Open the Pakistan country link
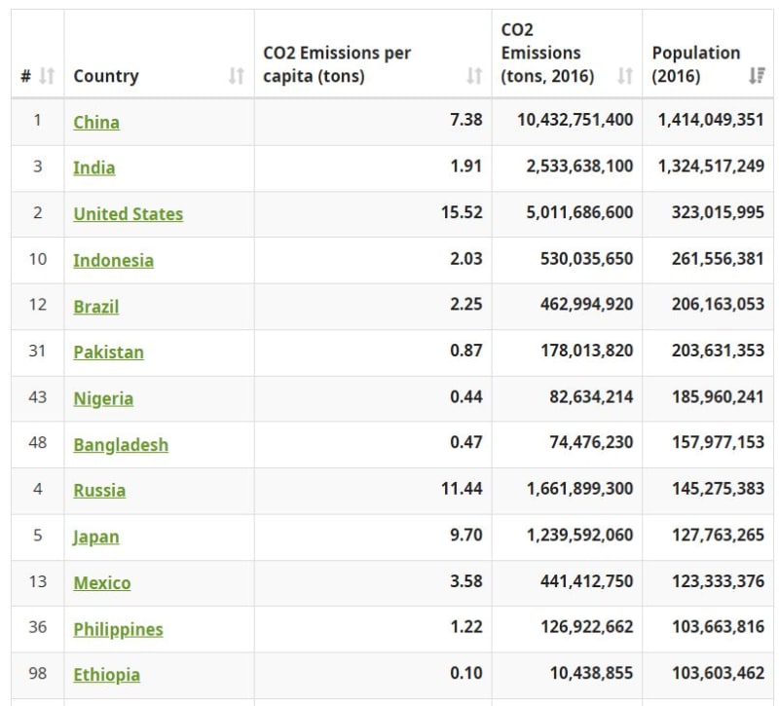Screen dimensions: 779x706 click(x=109, y=353)
